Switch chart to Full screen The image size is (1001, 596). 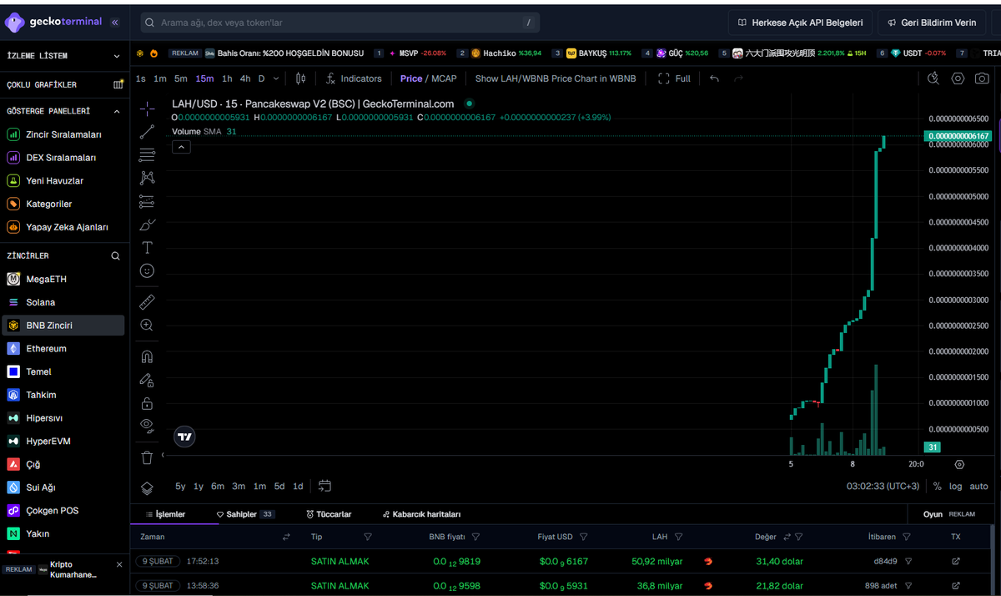[x=674, y=78]
